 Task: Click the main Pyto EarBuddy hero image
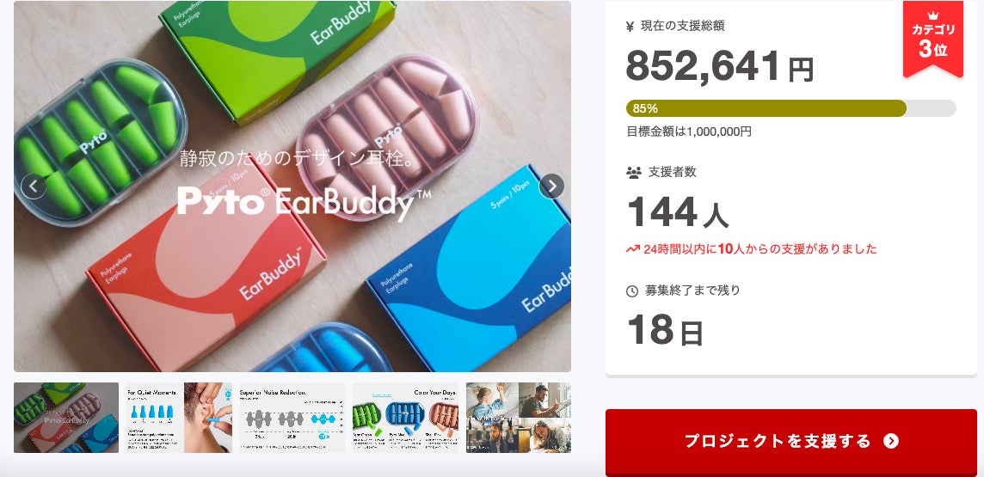[x=292, y=187]
